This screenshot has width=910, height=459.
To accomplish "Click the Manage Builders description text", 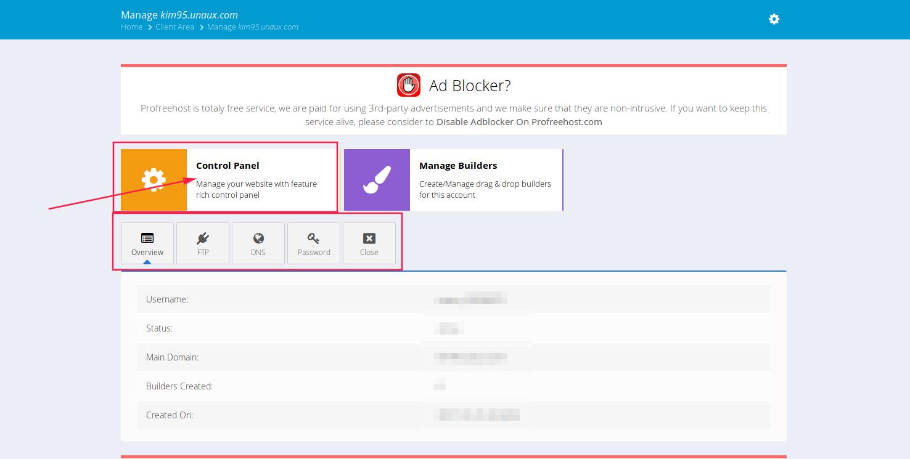I will point(485,189).
